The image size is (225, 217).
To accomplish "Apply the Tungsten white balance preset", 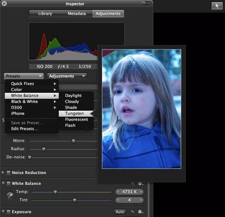I will click(x=76, y=114).
